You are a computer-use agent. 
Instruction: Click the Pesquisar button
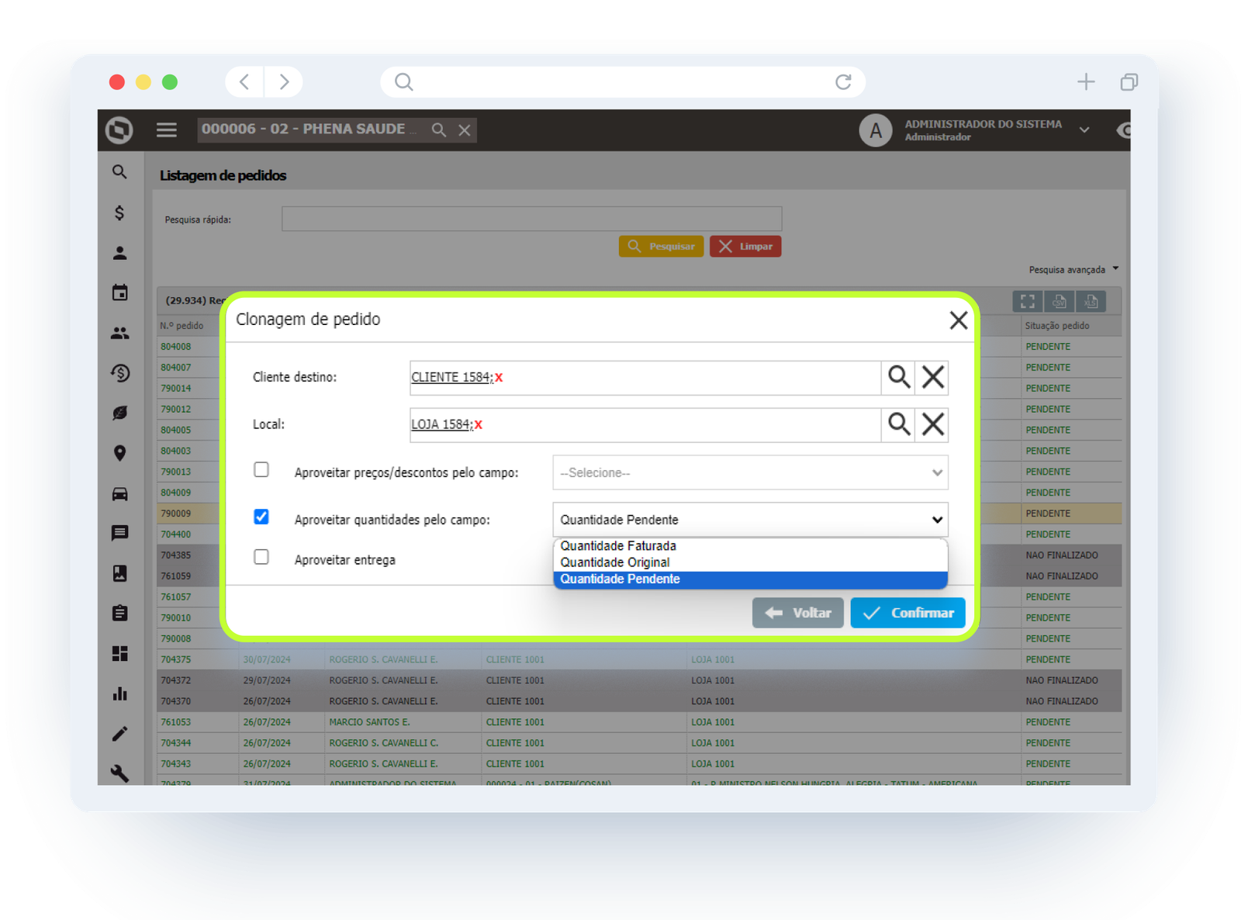661,246
